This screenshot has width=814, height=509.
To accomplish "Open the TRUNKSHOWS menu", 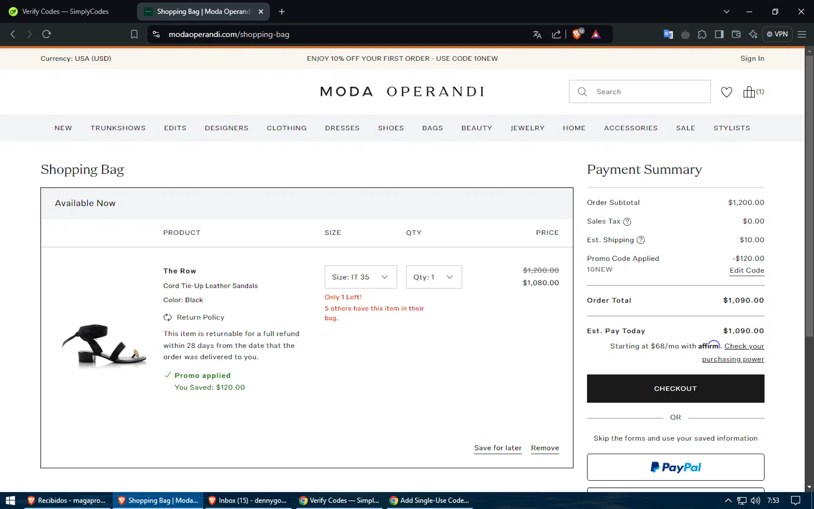I will pyautogui.click(x=118, y=128).
